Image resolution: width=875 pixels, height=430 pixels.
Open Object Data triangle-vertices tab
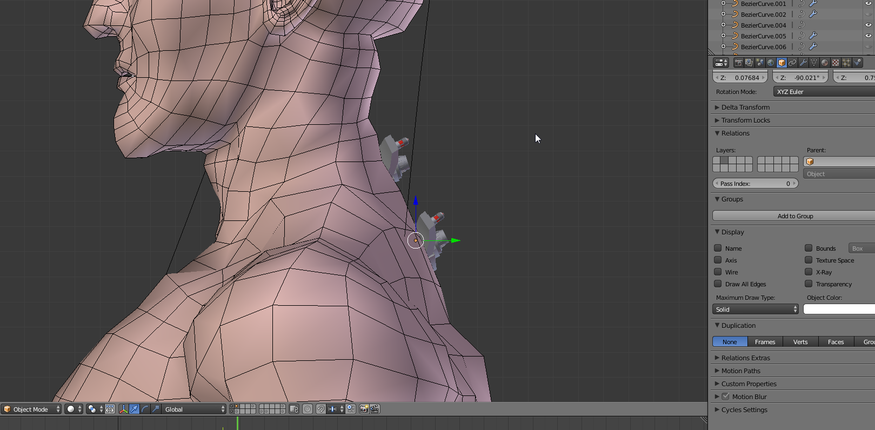(x=814, y=63)
